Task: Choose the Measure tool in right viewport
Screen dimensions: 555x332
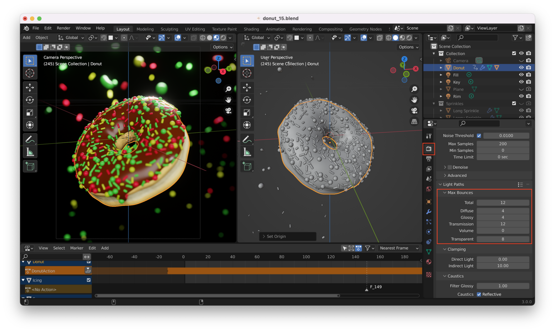Action: [x=247, y=153]
